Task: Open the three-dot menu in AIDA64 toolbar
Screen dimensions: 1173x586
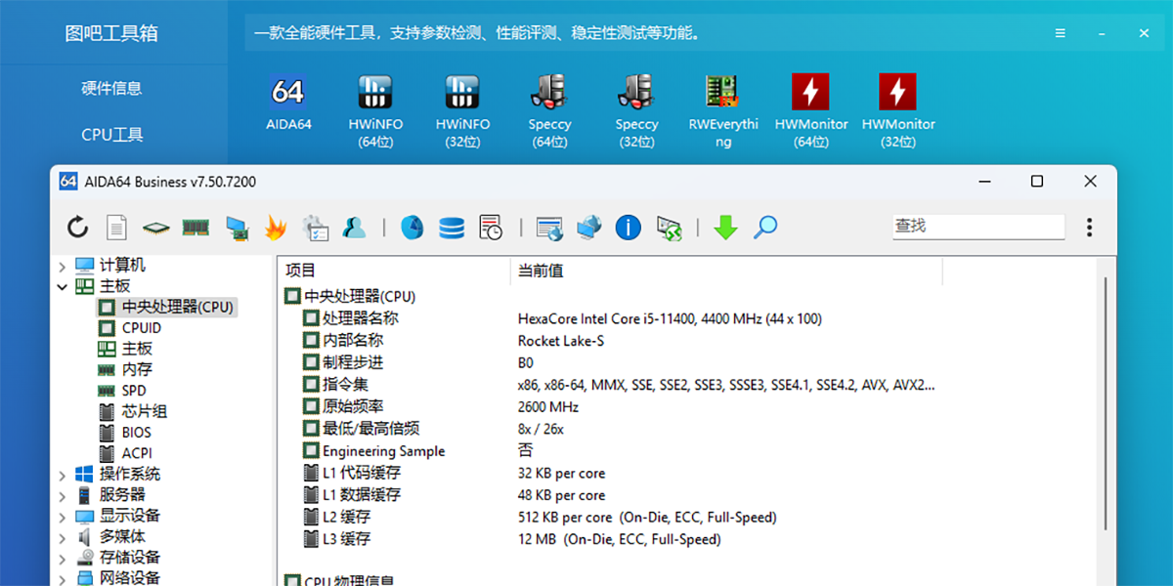Action: (1090, 228)
